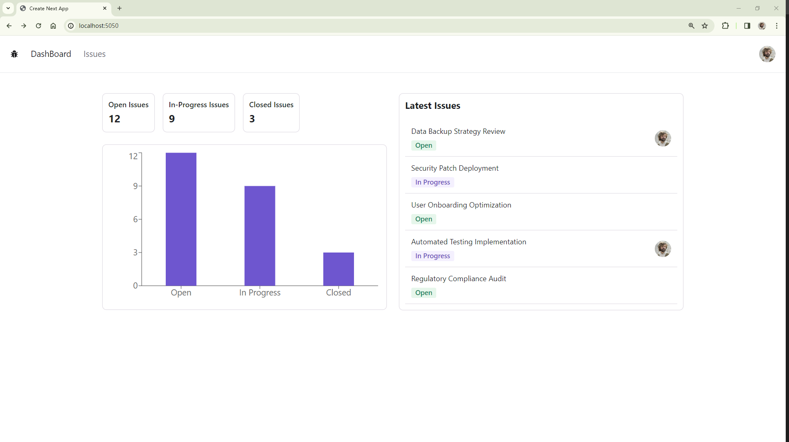Open the DashBoard nav link
The width and height of the screenshot is (789, 442).
[51, 54]
